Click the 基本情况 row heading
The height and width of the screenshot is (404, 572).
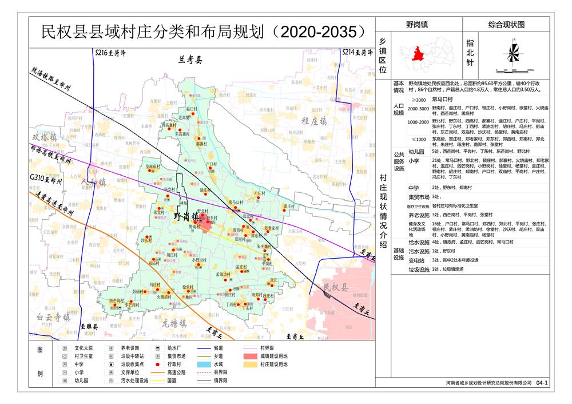(398, 86)
